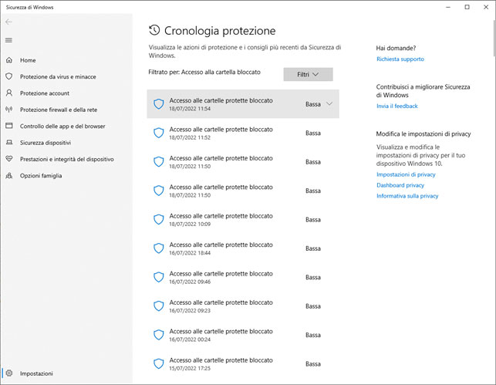Viewport: 496px width, 385px height.
Task: Click device performance heart icon
Action: [x=9, y=159]
